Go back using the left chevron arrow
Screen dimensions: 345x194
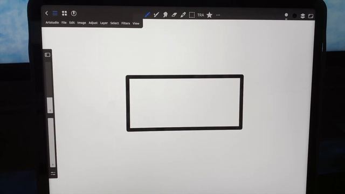[x=46, y=13]
